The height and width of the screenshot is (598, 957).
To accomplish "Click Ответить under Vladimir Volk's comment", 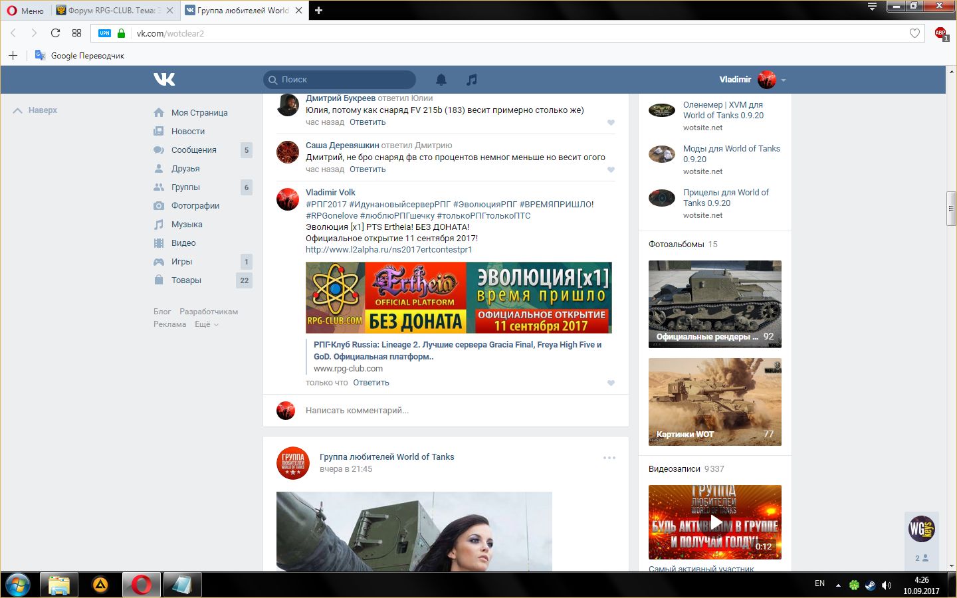I will coord(371,383).
